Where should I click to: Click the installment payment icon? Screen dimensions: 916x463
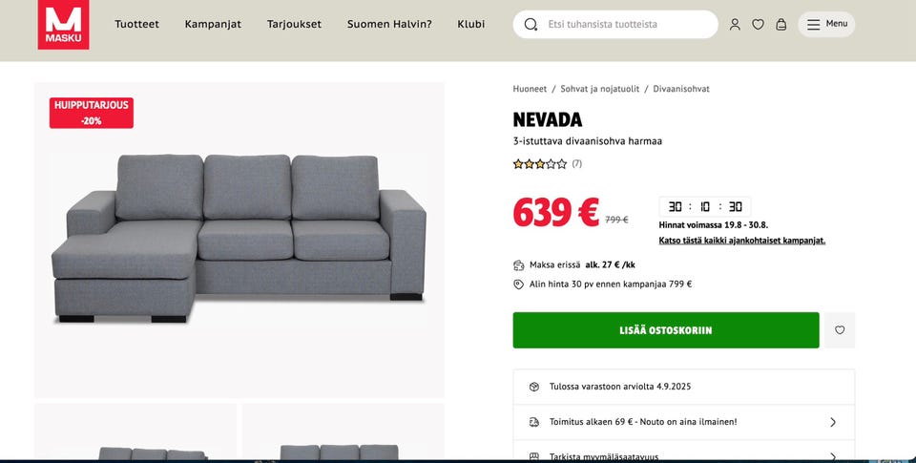[x=519, y=264]
